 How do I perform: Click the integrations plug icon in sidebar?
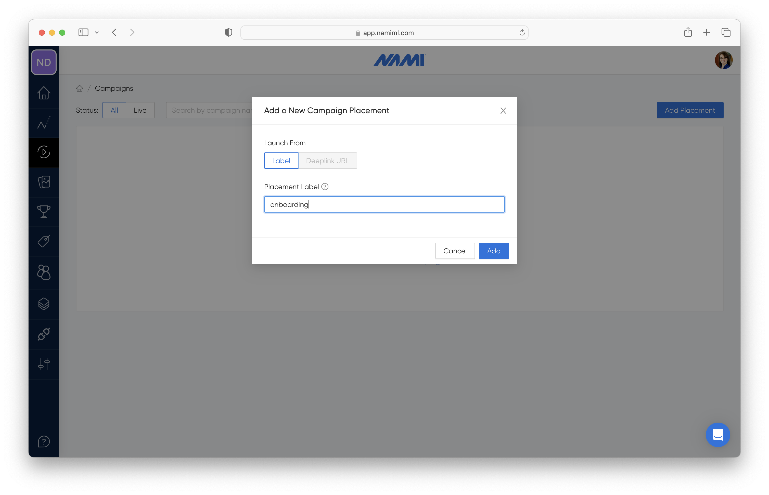coord(44,334)
